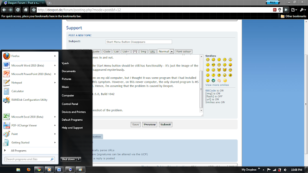Open All Programs list
The width and height of the screenshot is (308, 173).
point(18,151)
